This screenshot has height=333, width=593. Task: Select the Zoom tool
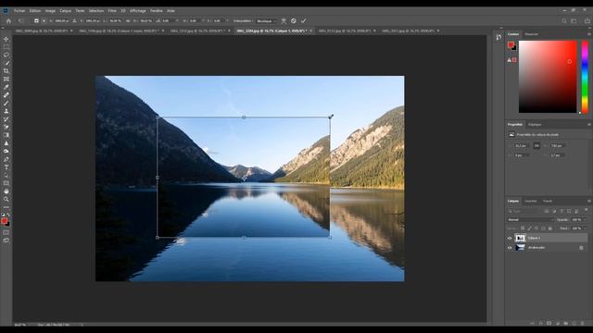click(x=6, y=199)
